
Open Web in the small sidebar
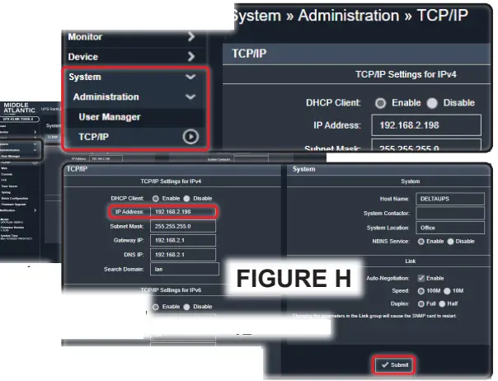click(x=4, y=168)
